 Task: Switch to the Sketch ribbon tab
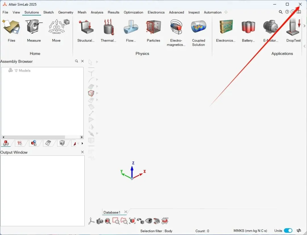tap(48, 12)
